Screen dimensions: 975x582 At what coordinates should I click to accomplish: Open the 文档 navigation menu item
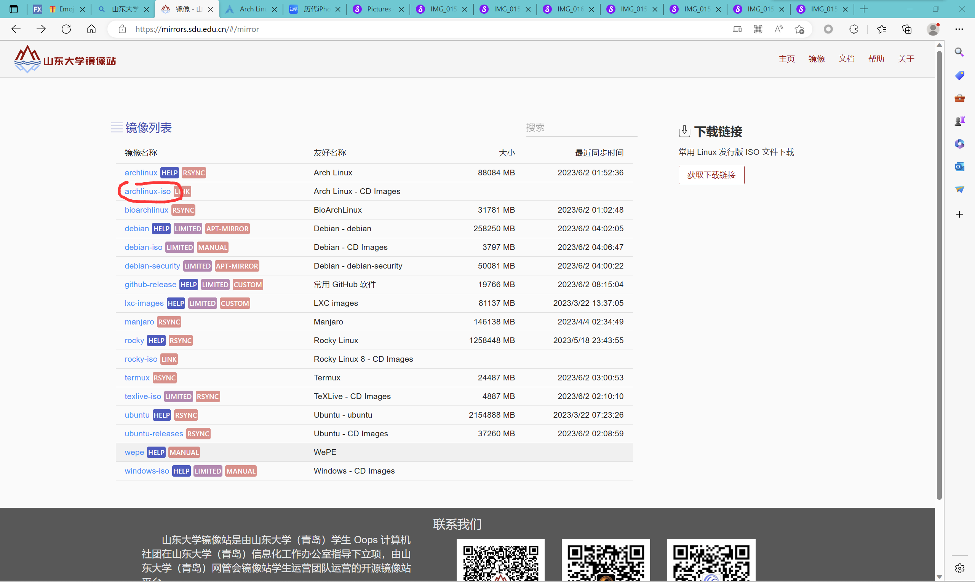[x=846, y=59]
